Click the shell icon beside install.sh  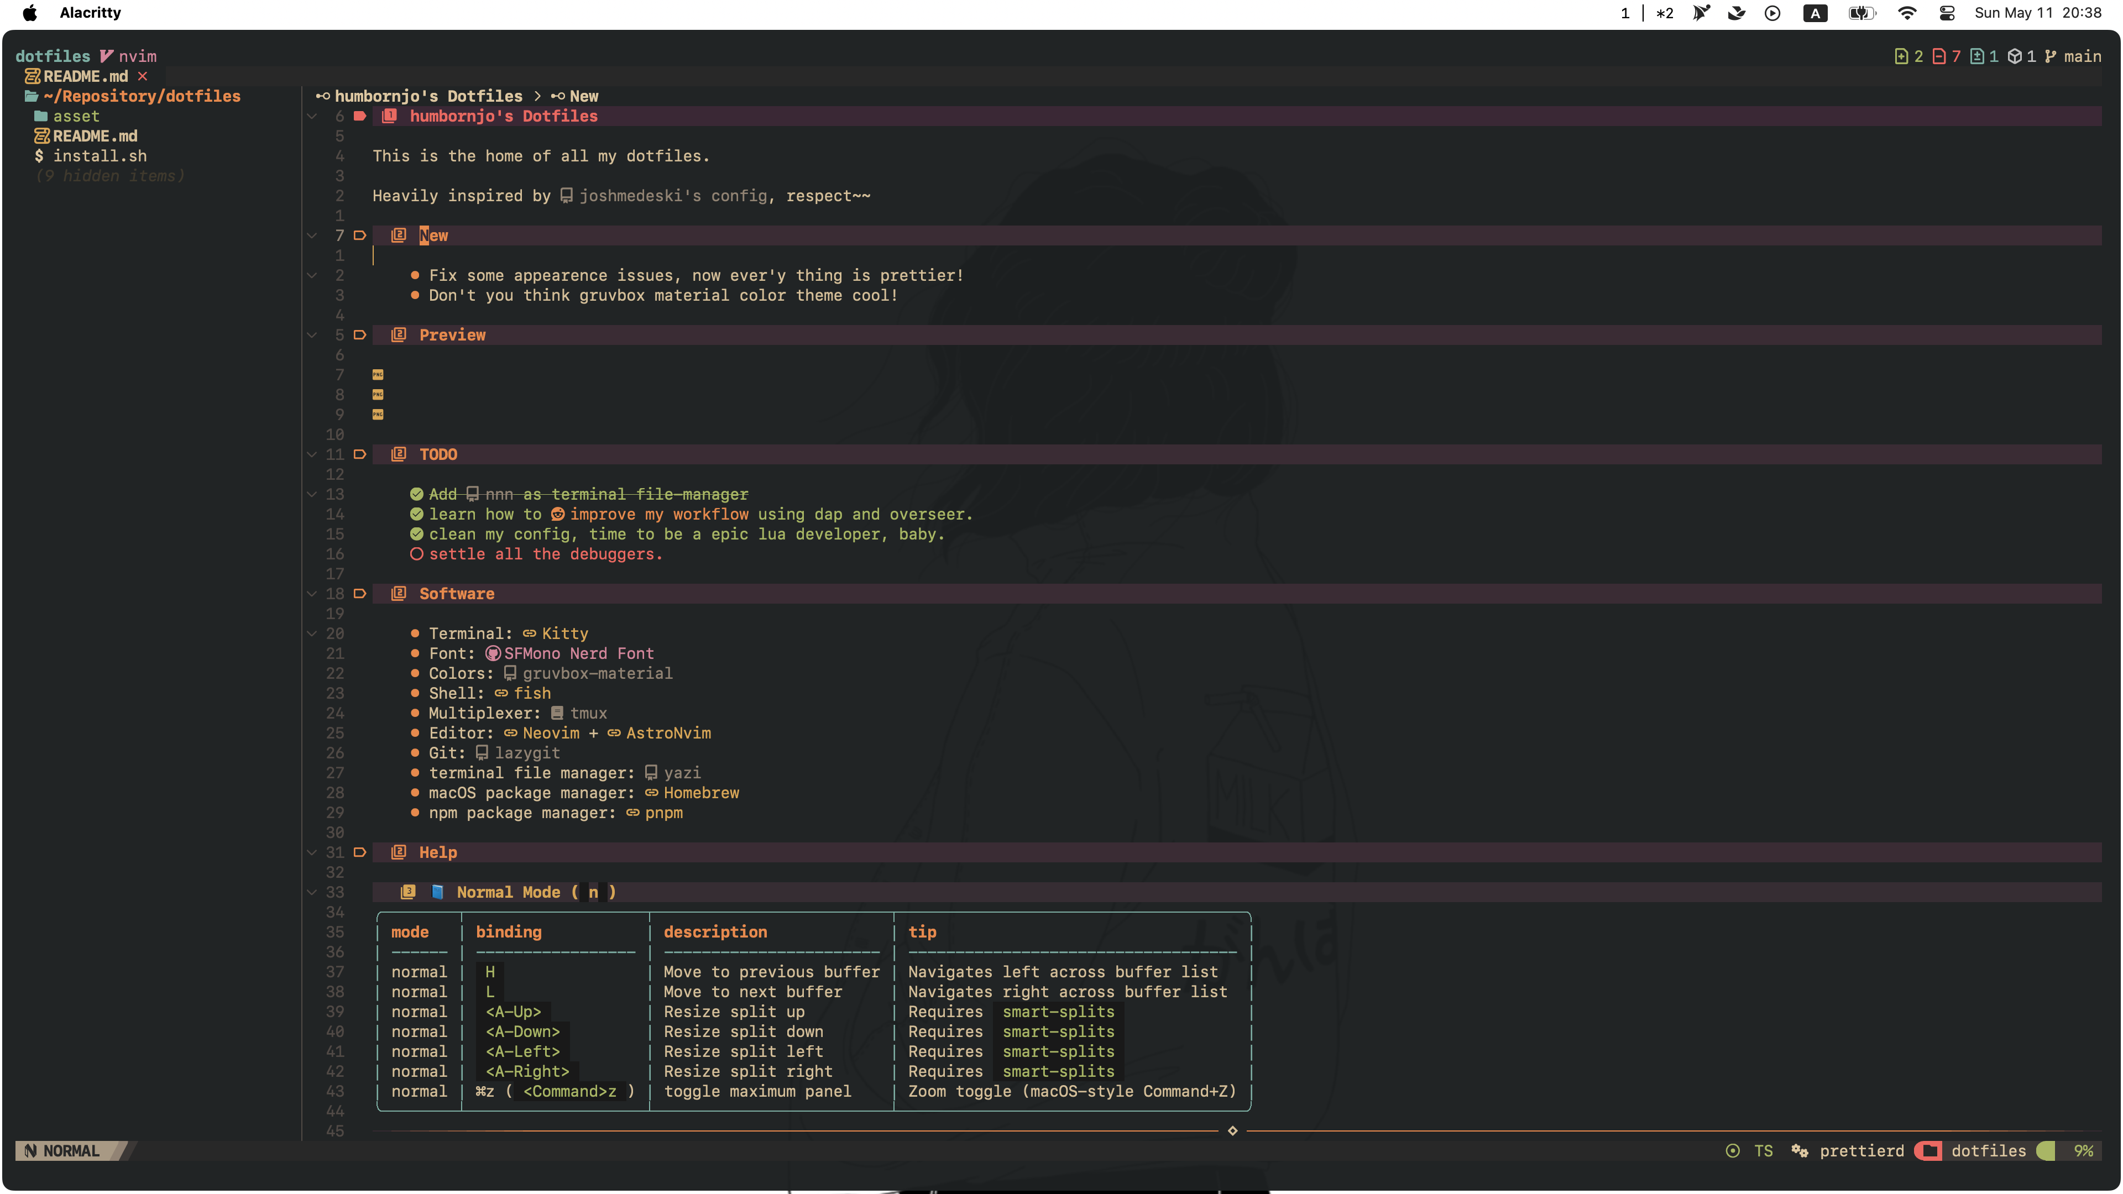tap(39, 156)
